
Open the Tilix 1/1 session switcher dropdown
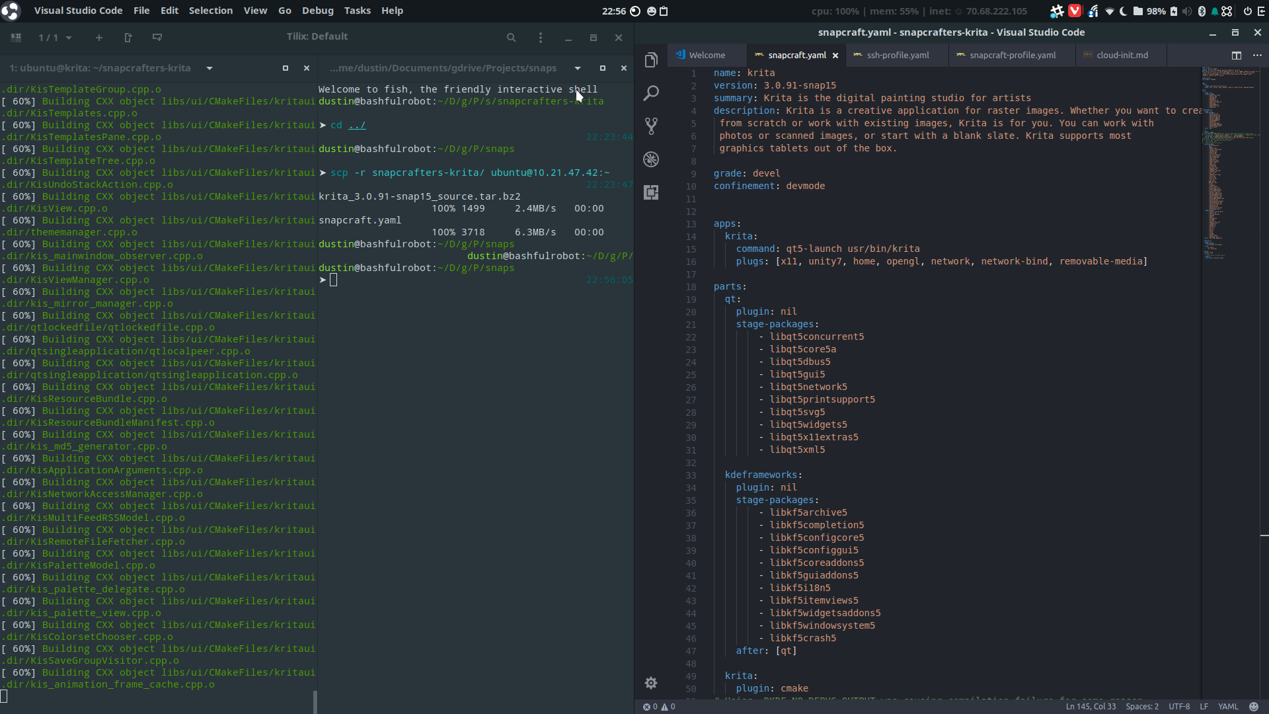click(x=55, y=38)
